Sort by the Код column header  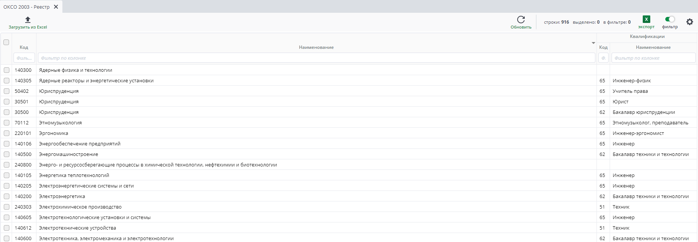(x=24, y=47)
